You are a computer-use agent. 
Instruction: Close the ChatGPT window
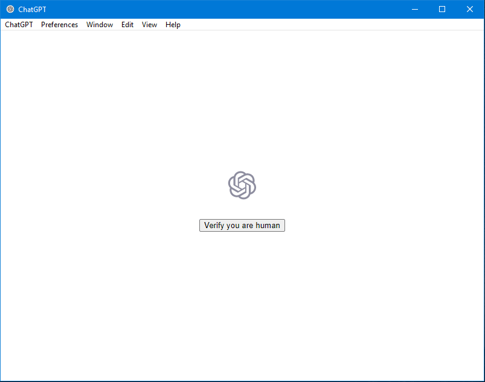tap(470, 9)
